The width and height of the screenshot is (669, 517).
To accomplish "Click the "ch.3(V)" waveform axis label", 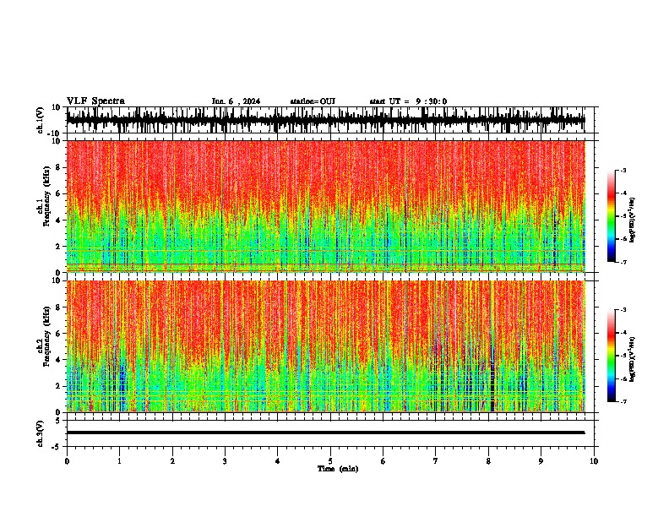I will click(41, 434).
